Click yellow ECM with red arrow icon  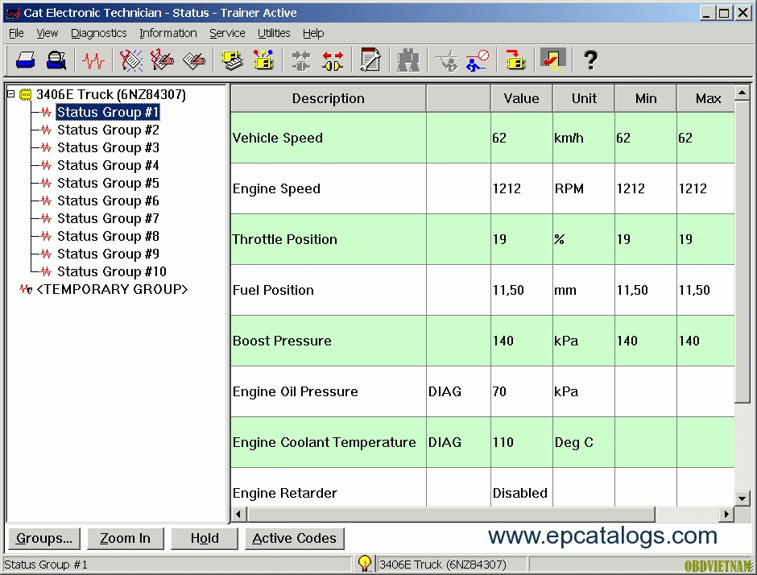pos(515,61)
